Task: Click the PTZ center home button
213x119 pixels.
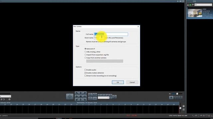Action: pos(81,96)
